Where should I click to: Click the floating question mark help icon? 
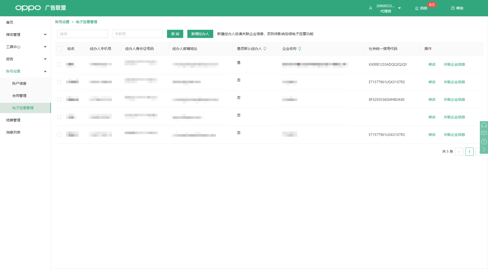(484, 141)
